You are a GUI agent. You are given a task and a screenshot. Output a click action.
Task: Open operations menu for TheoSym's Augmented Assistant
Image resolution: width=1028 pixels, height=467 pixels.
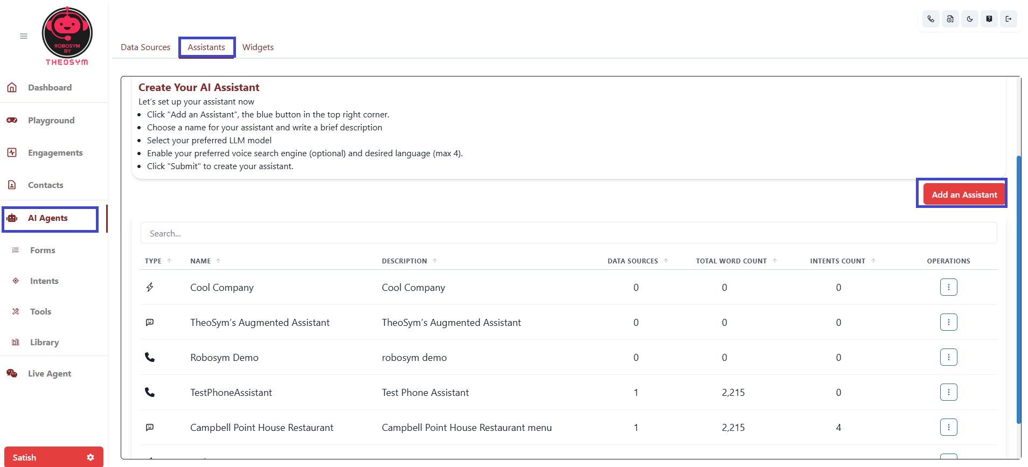[x=948, y=322]
